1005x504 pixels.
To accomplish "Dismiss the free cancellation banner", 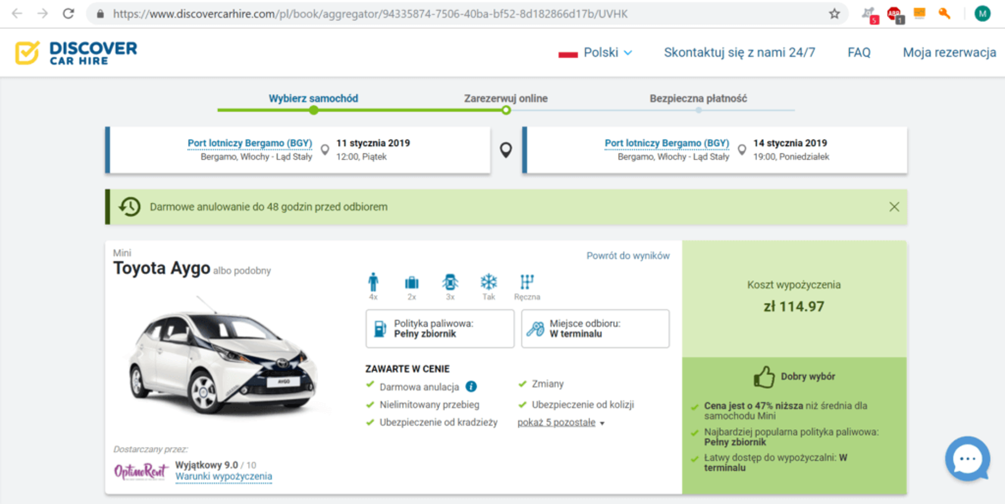I will click(x=894, y=207).
